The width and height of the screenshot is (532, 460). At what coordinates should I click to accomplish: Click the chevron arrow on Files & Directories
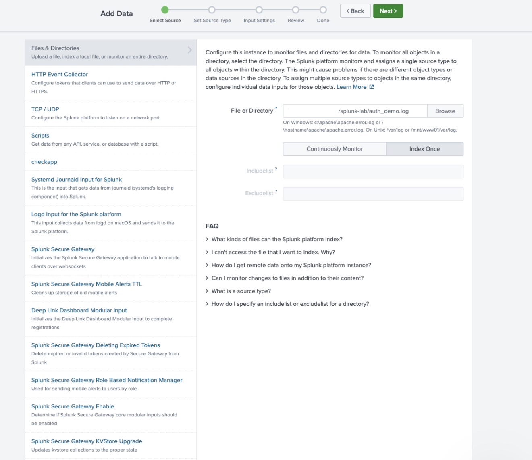189,50
